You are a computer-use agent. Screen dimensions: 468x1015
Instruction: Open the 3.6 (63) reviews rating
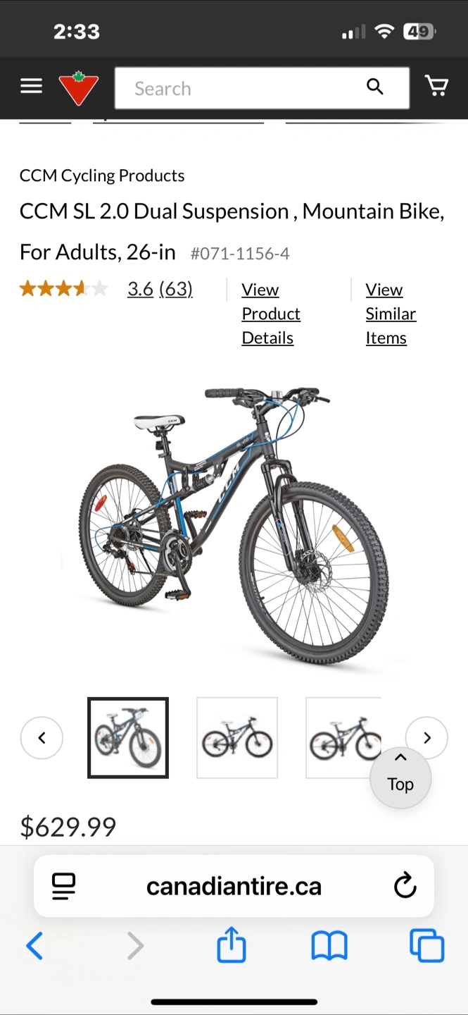coord(160,289)
